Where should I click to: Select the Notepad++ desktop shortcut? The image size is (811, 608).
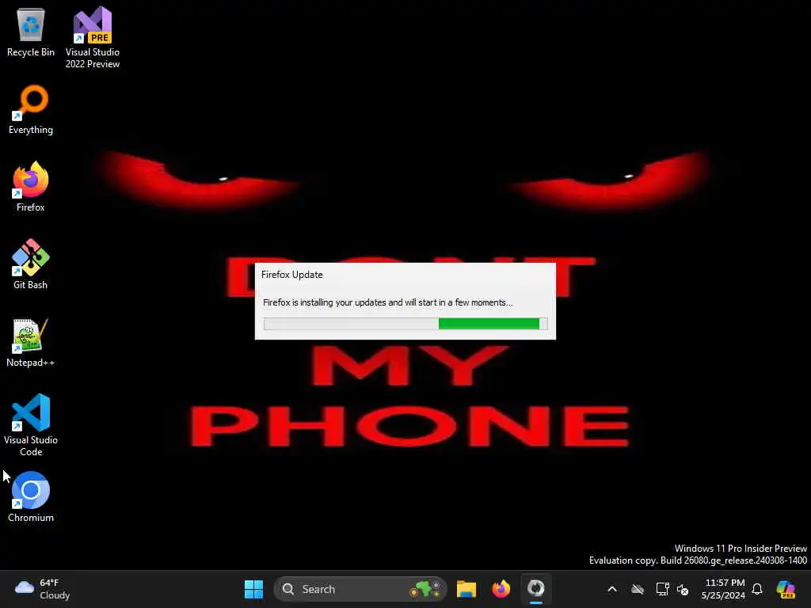31,342
